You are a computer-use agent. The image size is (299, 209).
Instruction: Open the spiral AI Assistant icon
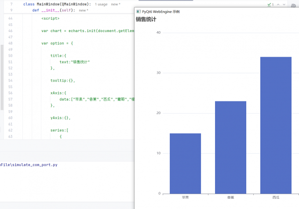[x=293, y=6]
